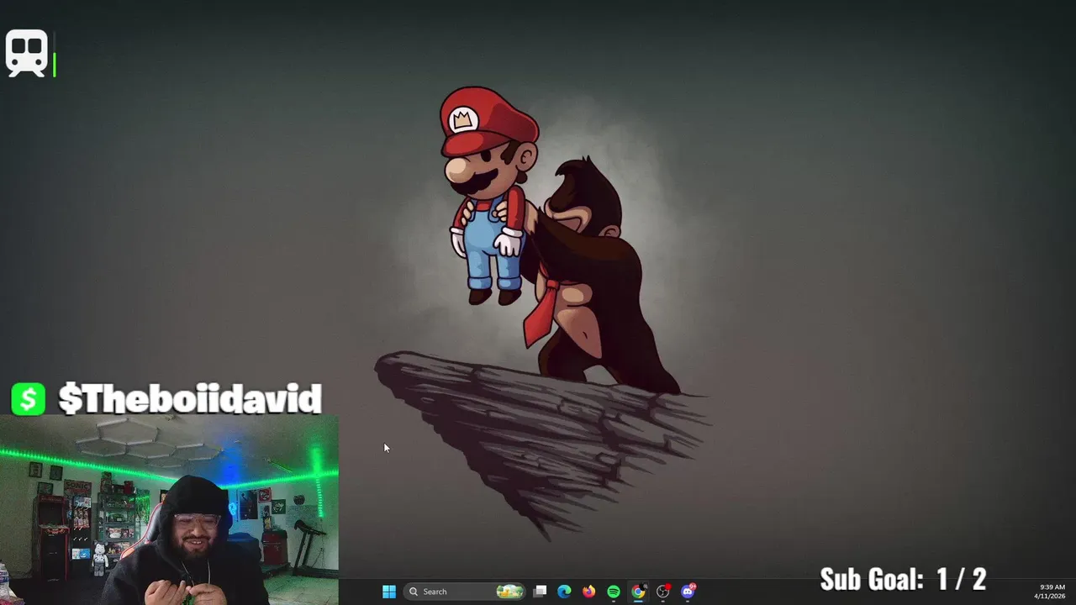Screen dimensions: 1076x605
Task: Open the clock showing 9:39 AM
Action: [1052, 592]
